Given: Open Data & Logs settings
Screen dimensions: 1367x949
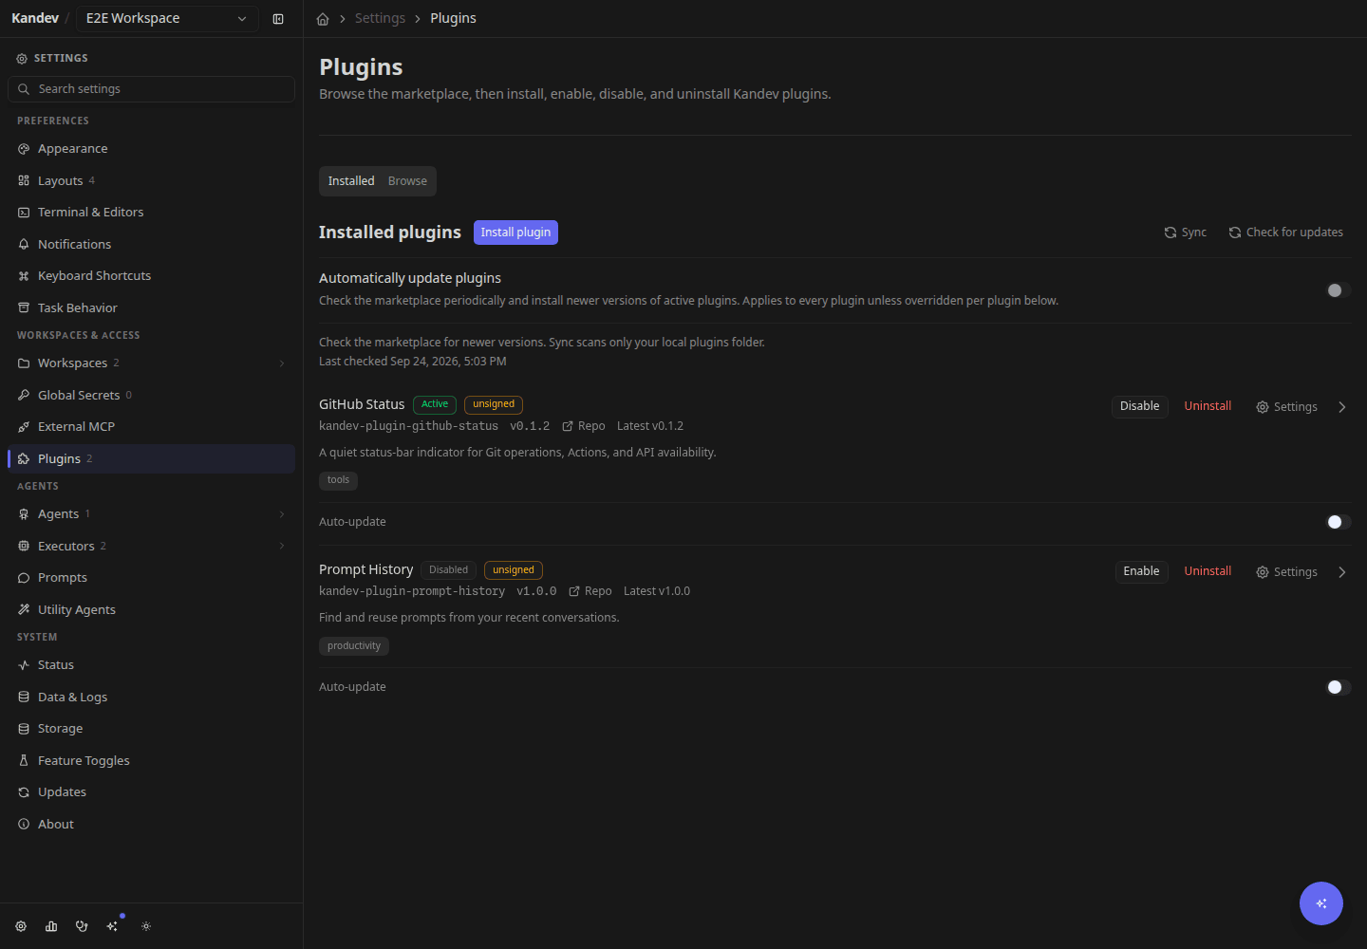Looking at the screenshot, I should 152,697.
